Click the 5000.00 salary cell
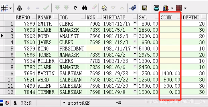Viewport: 208px width, 107px height. [x=148, y=49]
